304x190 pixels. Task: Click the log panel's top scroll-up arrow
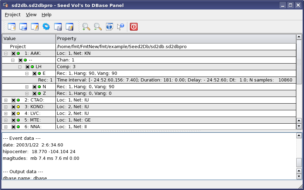pos(299,135)
